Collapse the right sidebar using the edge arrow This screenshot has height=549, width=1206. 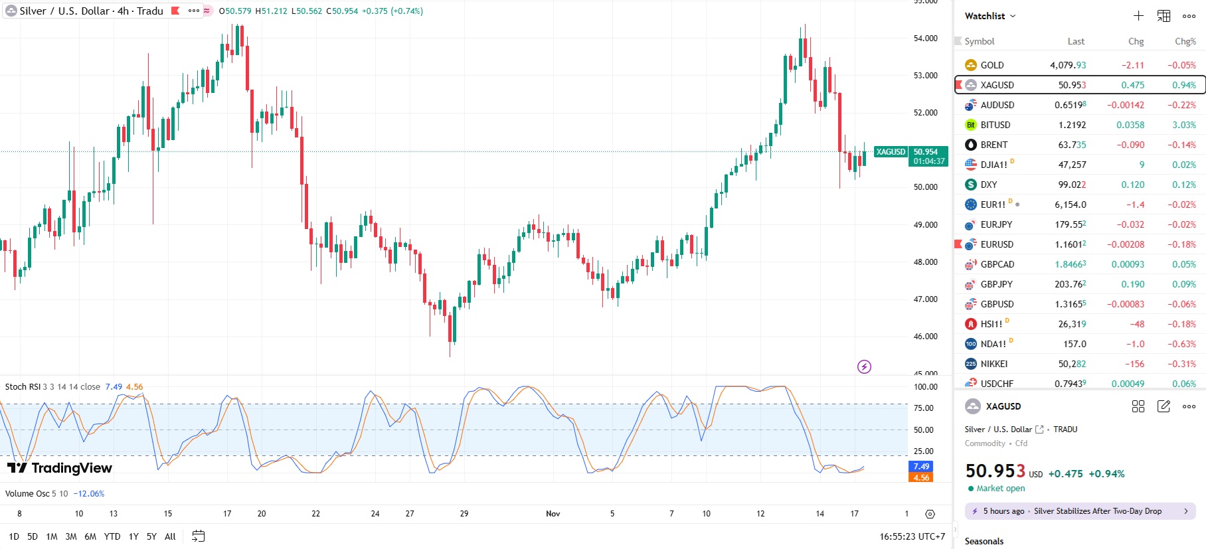click(x=954, y=529)
